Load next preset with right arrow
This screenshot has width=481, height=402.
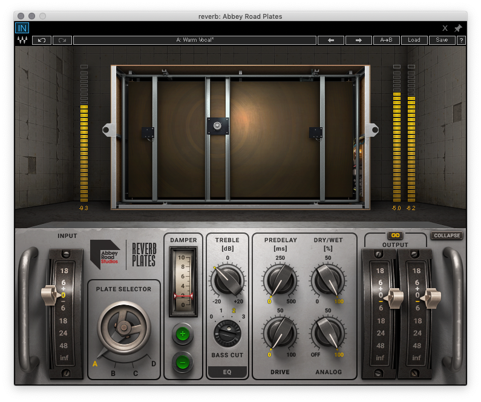358,40
